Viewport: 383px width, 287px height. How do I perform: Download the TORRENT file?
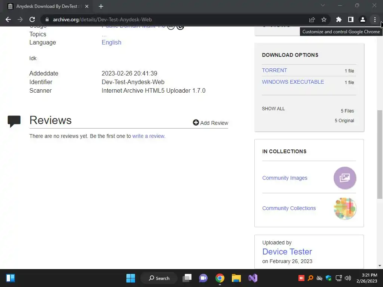[x=274, y=70]
